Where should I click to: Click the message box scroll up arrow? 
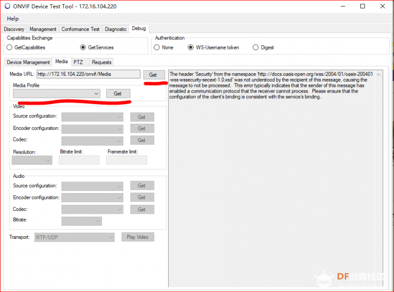[x=379, y=75]
